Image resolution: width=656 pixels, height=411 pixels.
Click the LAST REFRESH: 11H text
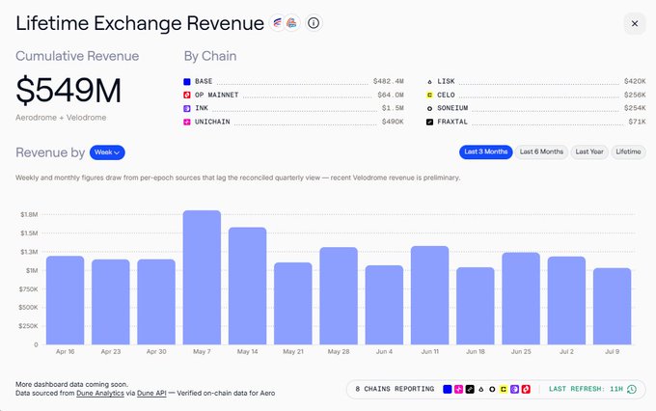[586, 389]
